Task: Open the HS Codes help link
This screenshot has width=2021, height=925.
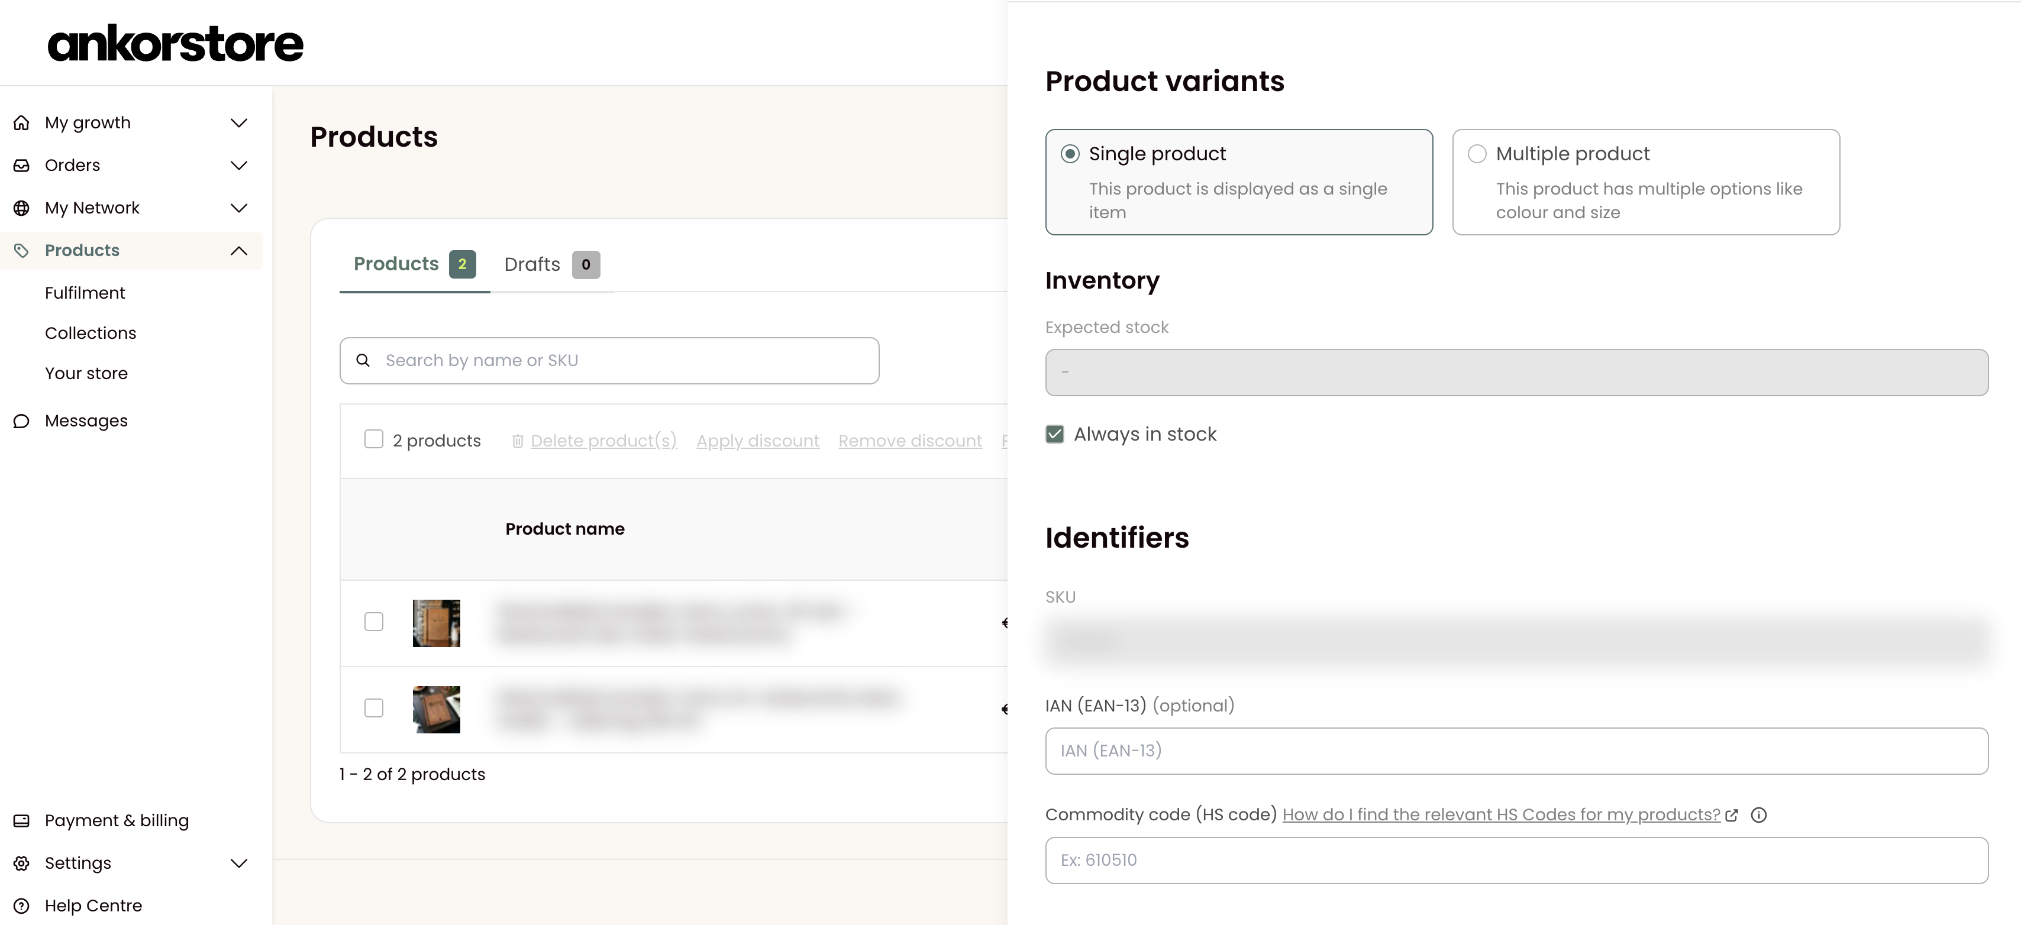Action: click(x=1501, y=815)
